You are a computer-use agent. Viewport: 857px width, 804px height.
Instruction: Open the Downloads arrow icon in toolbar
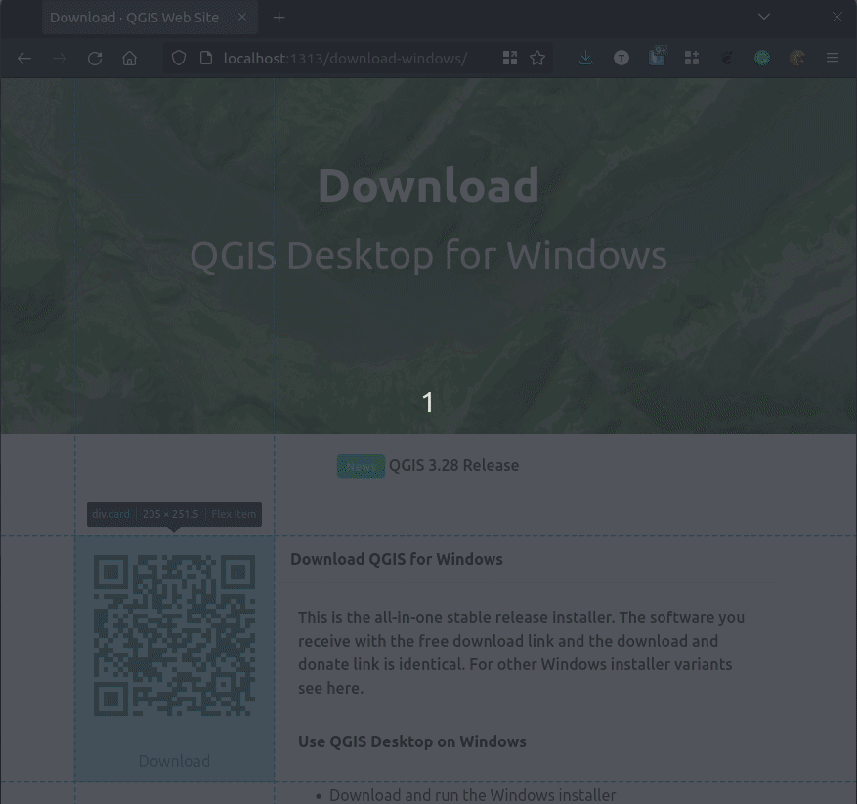[x=586, y=58]
